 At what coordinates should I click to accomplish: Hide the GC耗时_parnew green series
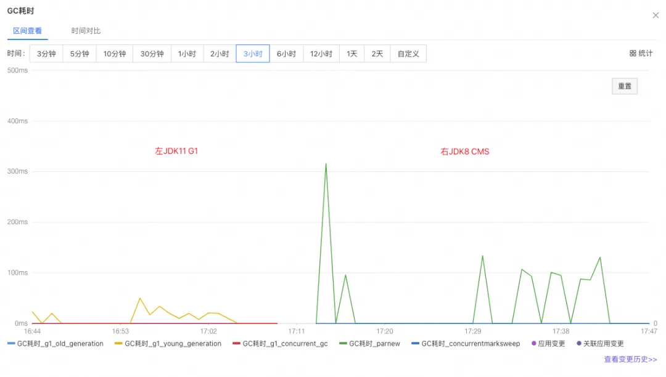tap(369, 344)
